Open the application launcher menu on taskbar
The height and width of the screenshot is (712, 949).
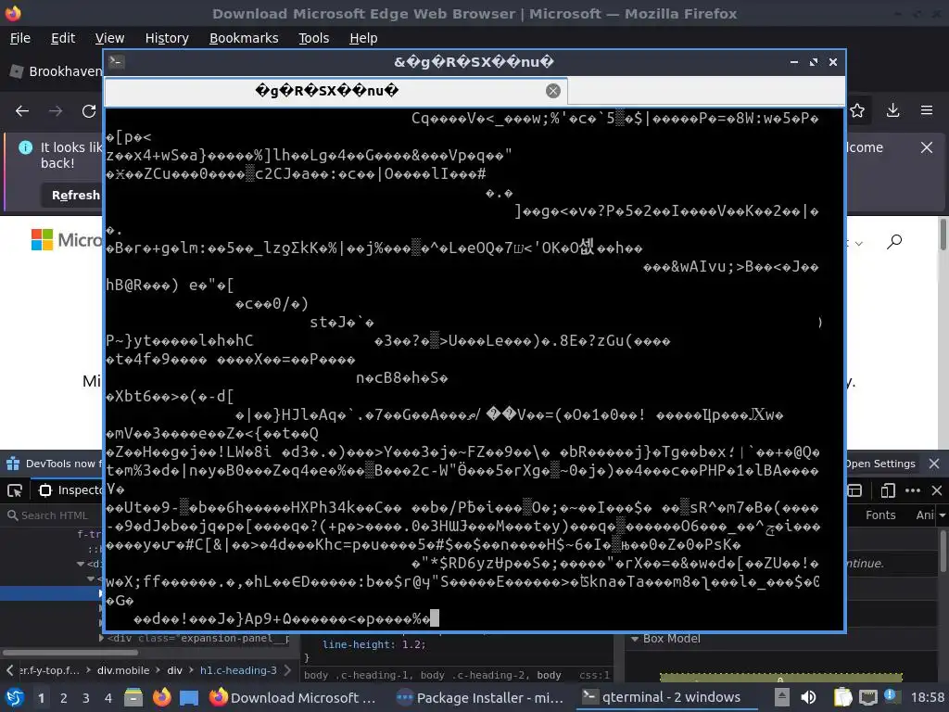(15, 697)
